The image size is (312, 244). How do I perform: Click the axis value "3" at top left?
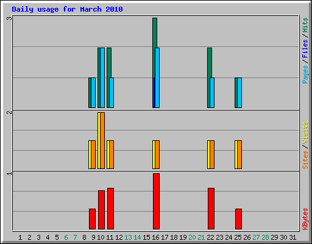(x=9, y=18)
